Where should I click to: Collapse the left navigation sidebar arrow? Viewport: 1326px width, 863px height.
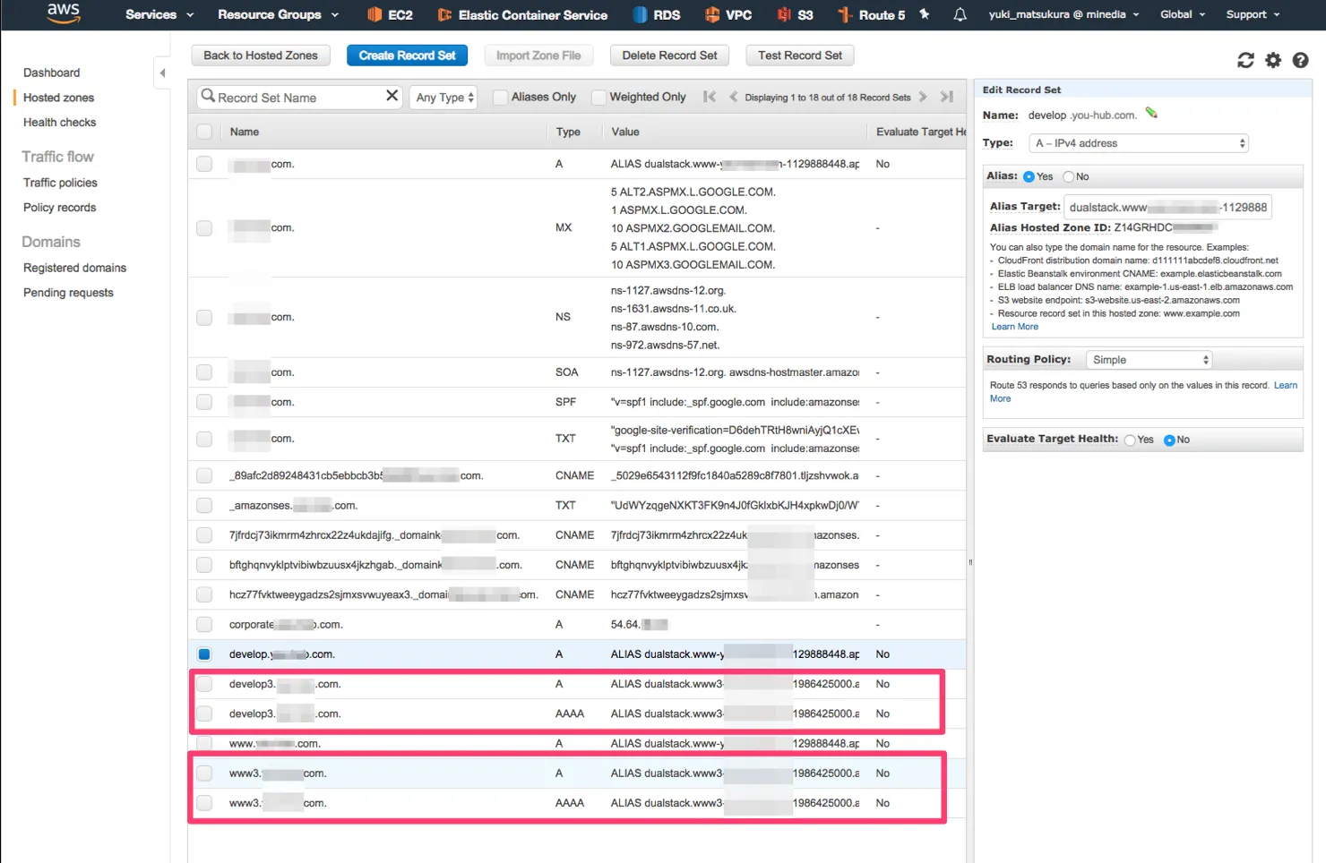pyautogui.click(x=162, y=73)
